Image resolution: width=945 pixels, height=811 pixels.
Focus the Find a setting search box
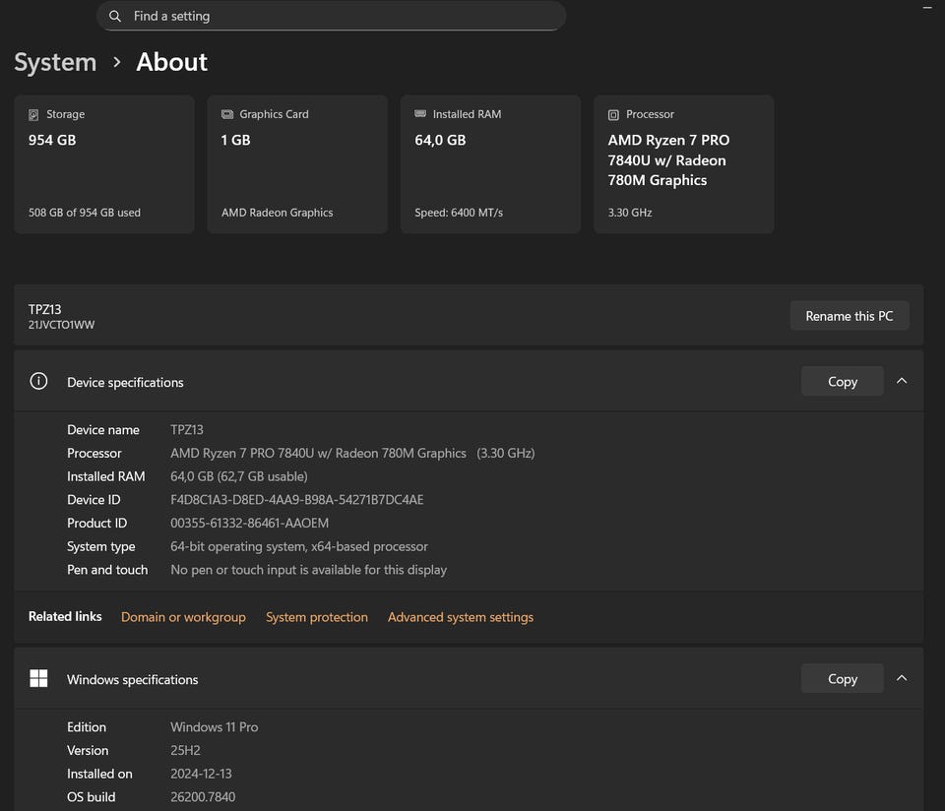335,17
